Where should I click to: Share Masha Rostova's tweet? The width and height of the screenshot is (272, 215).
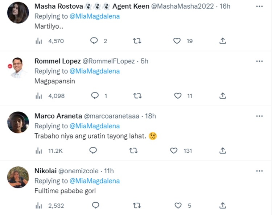[223, 41]
